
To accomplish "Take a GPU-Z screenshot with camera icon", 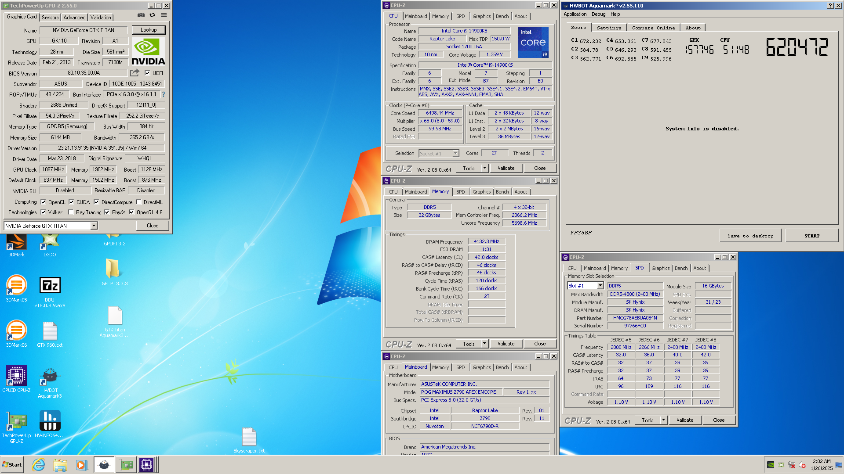I will 141,15.
